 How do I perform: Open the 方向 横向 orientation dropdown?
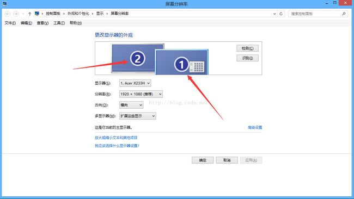click(x=131, y=105)
